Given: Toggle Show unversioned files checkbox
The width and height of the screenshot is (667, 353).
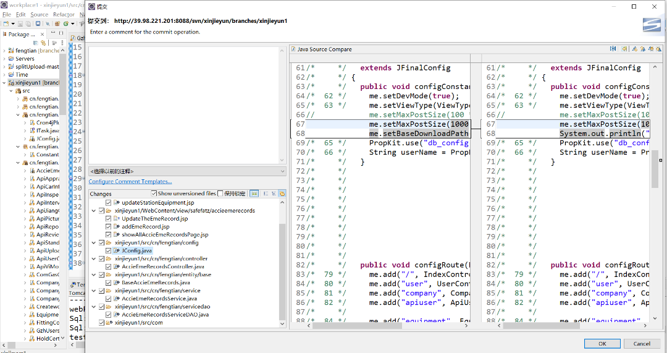Looking at the screenshot, I should point(154,194).
